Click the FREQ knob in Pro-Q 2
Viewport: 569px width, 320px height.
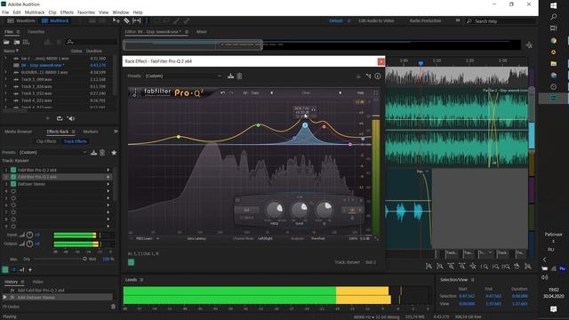coord(275,210)
